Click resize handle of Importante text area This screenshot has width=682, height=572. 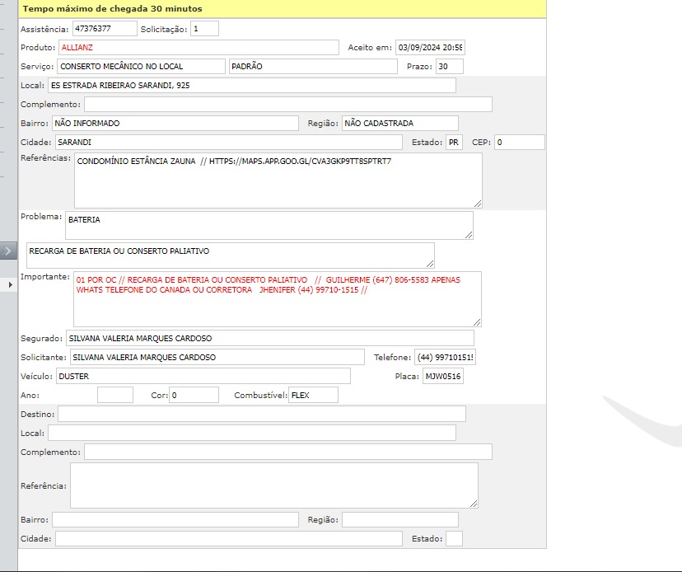point(477,321)
